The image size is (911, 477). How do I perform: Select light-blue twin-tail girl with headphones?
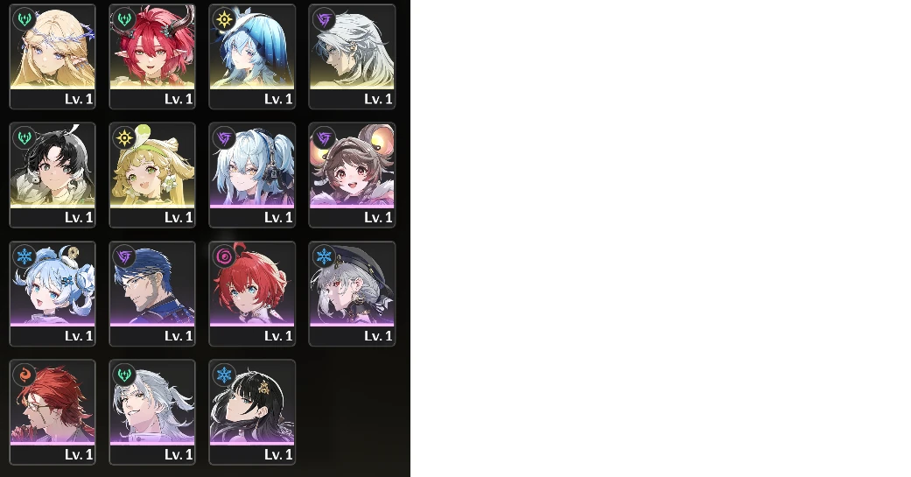coord(252,175)
